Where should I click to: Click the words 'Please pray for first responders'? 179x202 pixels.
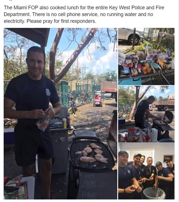[61, 21]
